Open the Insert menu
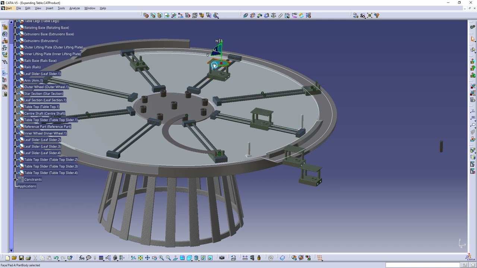Viewport: 477px width, 268px height. click(49, 8)
